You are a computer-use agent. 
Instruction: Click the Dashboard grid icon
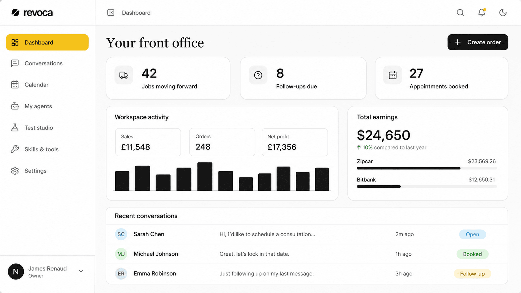(15, 42)
